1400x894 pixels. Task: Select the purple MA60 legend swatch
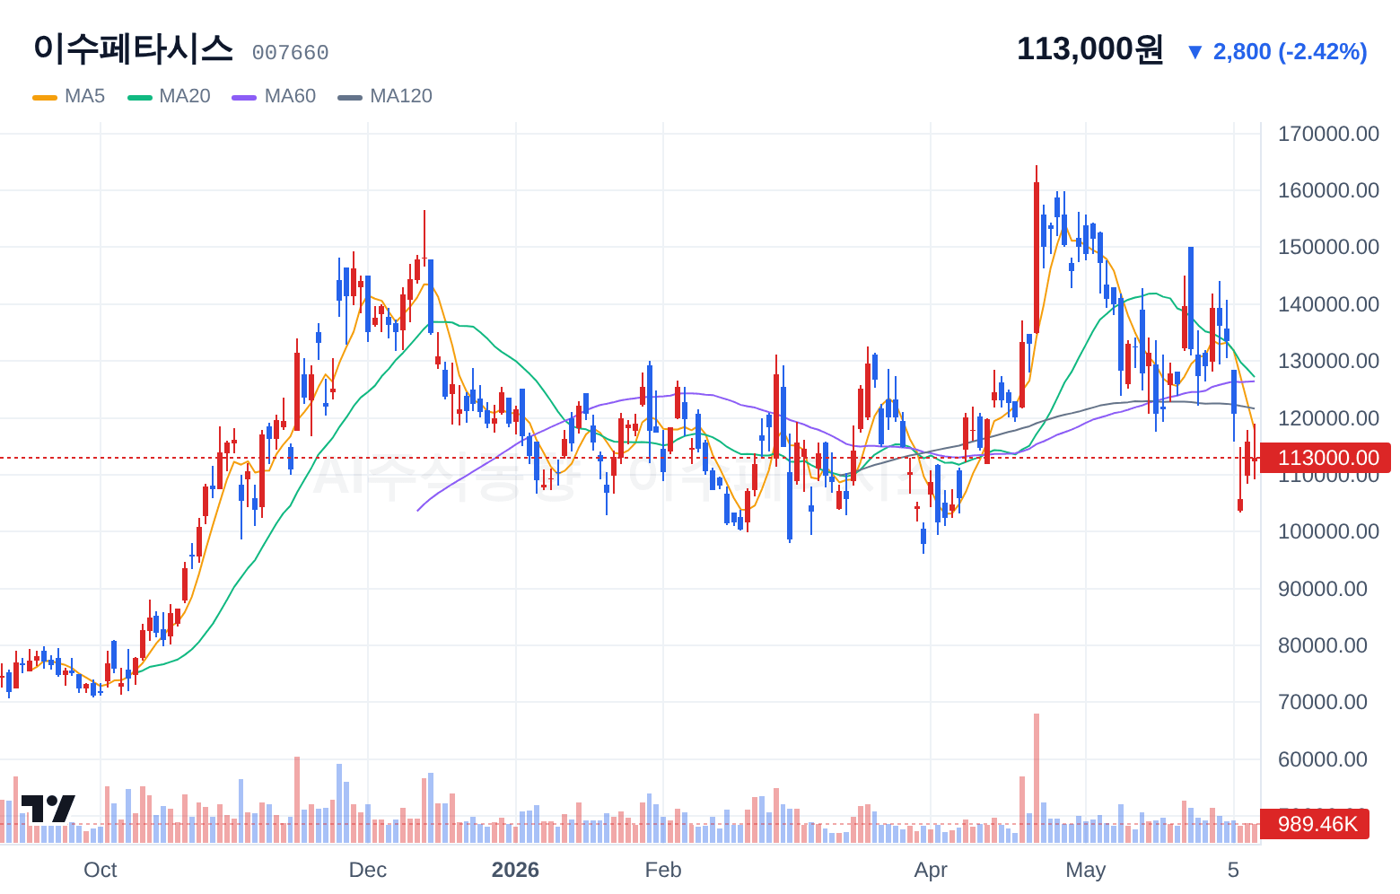click(244, 97)
